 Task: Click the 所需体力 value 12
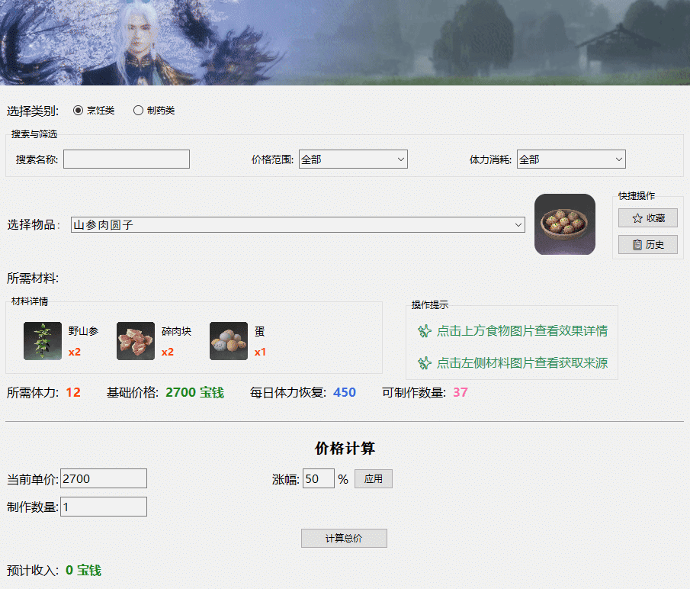coord(73,392)
